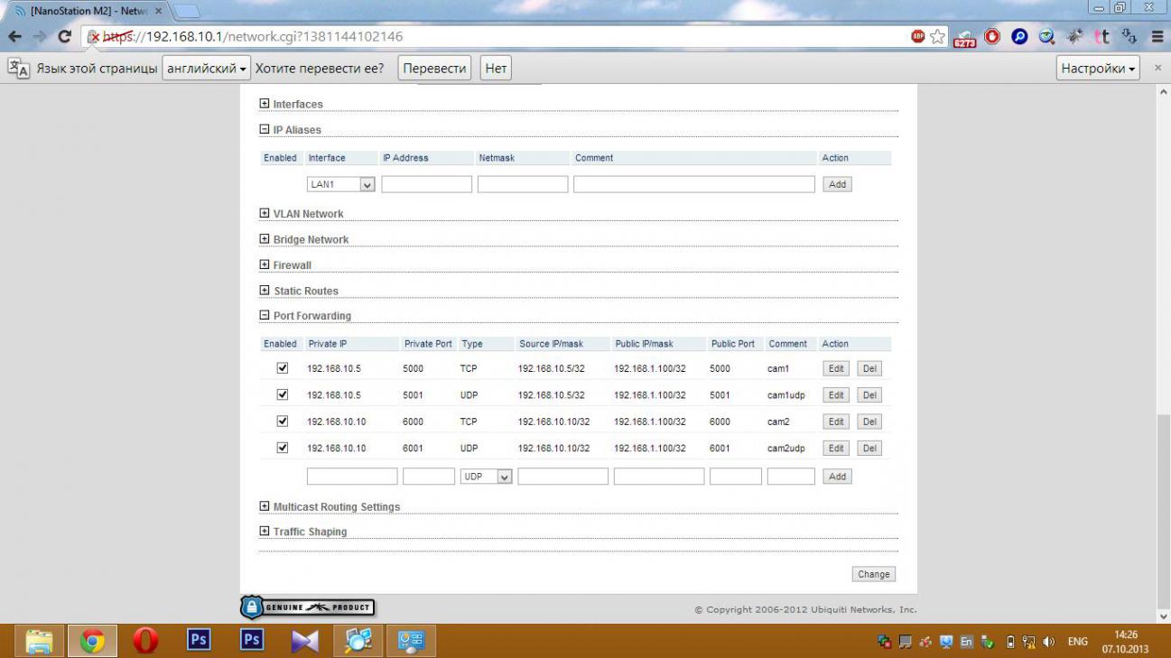1171x658 pixels.
Task: Click Edit for the cam2 rule
Action: (836, 422)
